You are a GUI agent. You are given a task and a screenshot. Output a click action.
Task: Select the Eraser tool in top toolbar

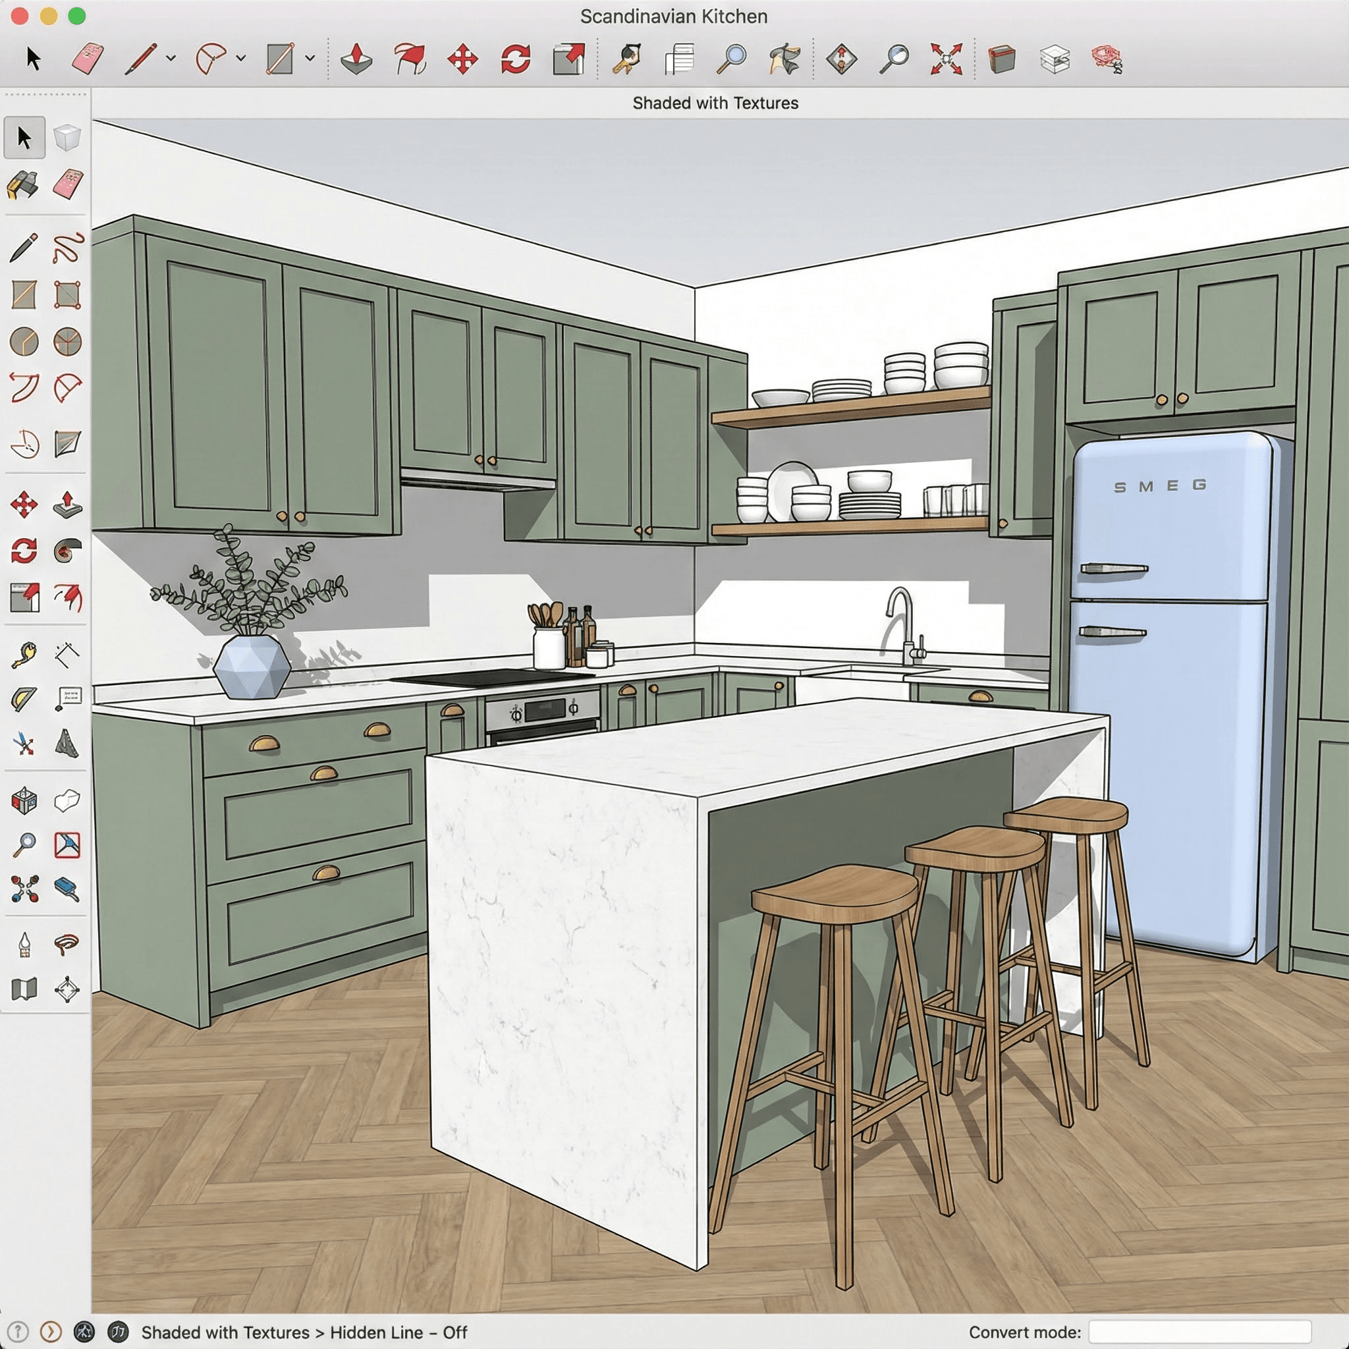pos(88,59)
